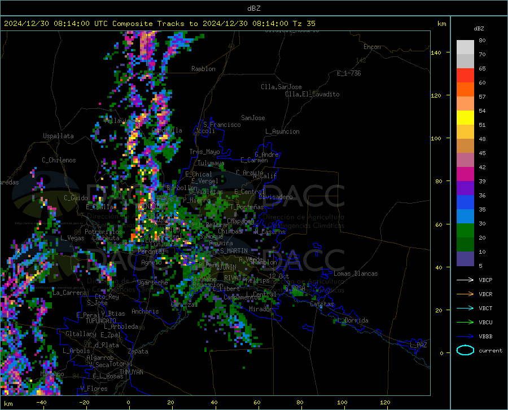This screenshot has height=410, width=508.
Task: Click the 'Tz 35' text in header
Action: 304,24
